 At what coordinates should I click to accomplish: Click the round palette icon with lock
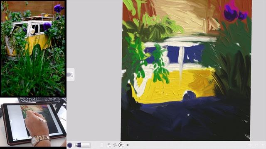pyautogui.click(x=121, y=145)
